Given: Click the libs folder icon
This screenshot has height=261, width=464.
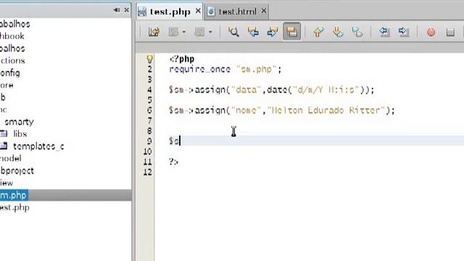Looking at the screenshot, I should (4, 133).
